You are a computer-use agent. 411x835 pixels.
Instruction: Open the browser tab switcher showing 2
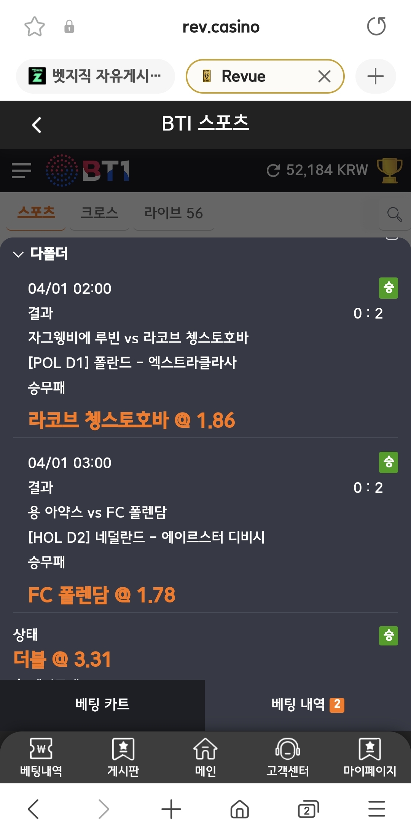pyautogui.click(x=307, y=809)
